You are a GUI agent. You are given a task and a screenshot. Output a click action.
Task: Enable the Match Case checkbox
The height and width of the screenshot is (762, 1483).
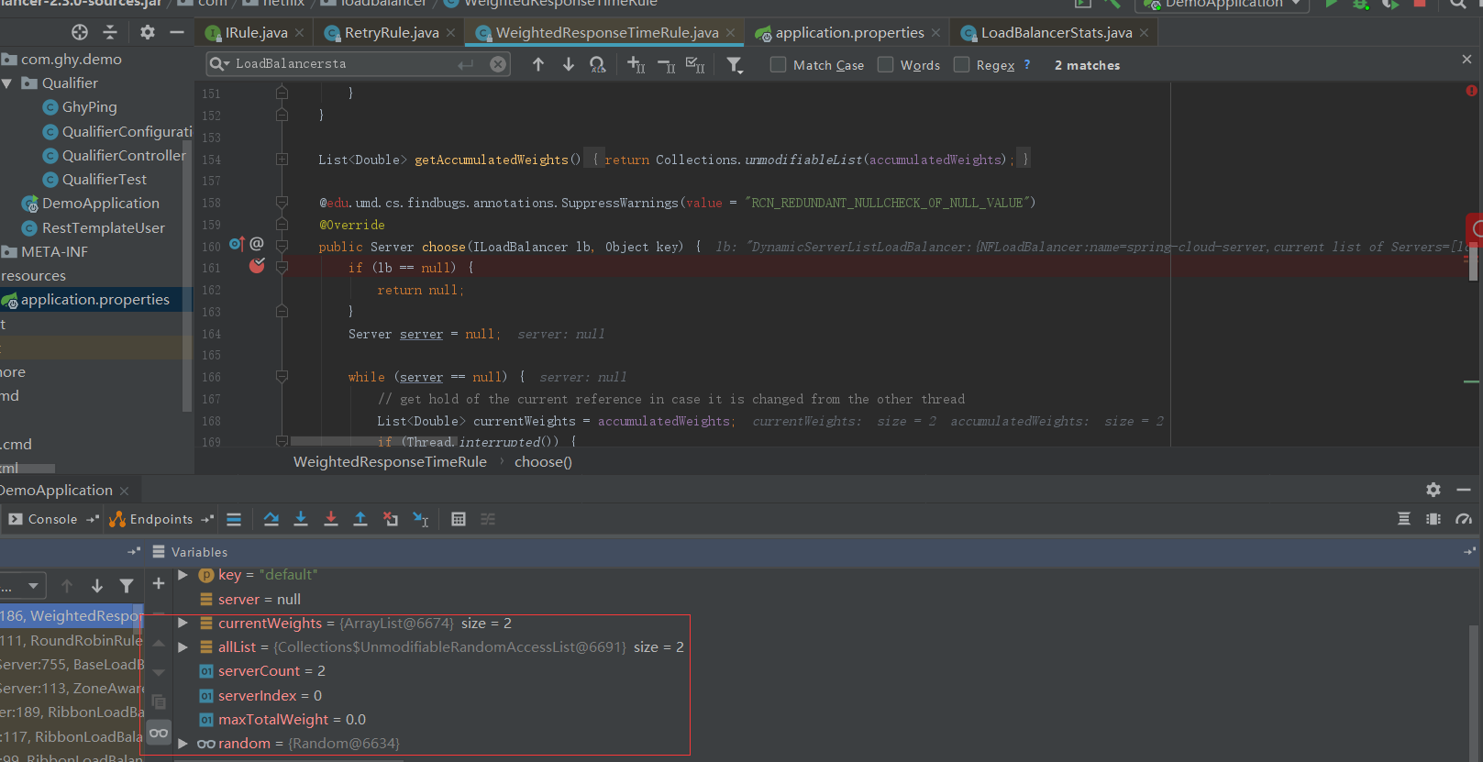779,64
